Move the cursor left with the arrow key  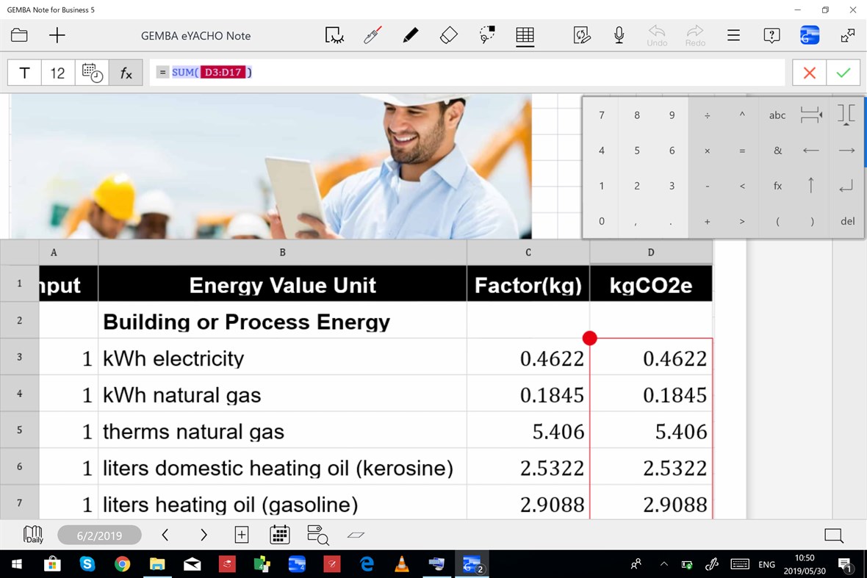[x=811, y=151]
